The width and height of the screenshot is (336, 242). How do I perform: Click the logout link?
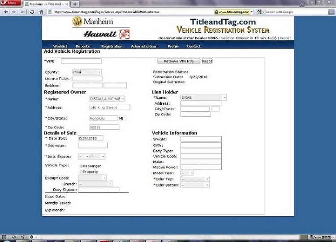(285, 38)
